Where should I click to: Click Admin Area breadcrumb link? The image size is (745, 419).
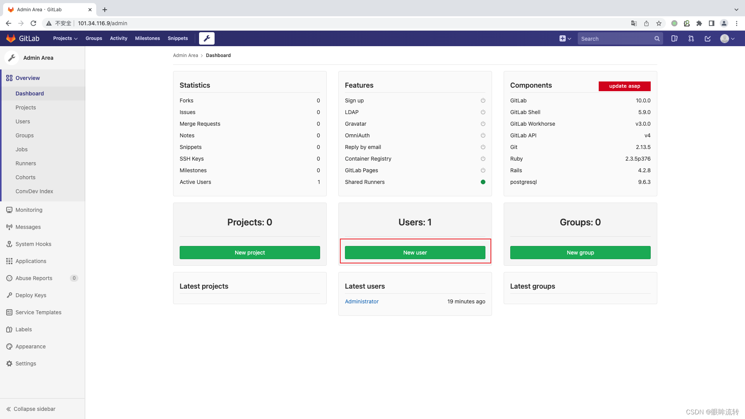point(185,55)
